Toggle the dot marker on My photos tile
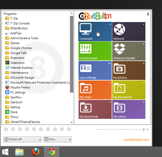Viewport: 162px width, 157px height. pyautogui.click(x=144, y=63)
